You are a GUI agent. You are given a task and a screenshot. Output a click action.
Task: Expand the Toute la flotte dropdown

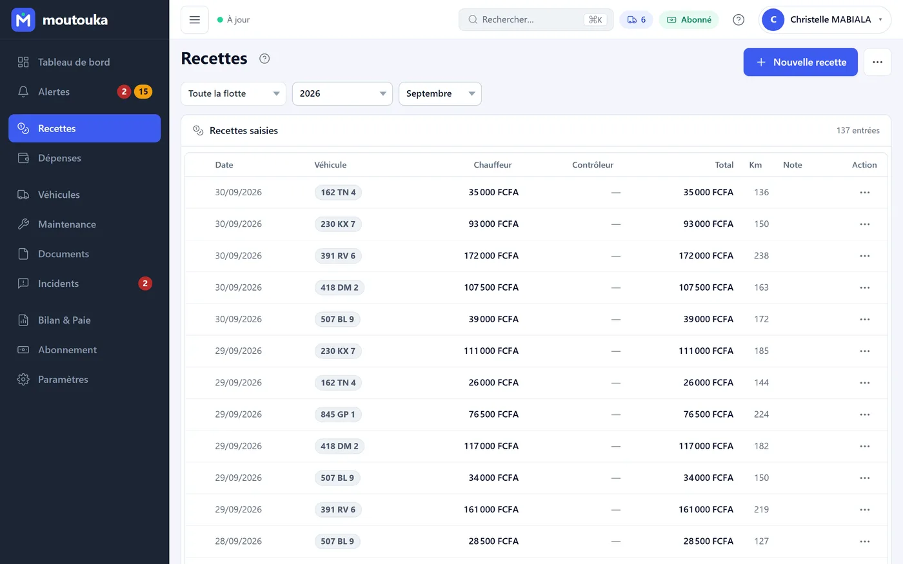click(x=233, y=93)
